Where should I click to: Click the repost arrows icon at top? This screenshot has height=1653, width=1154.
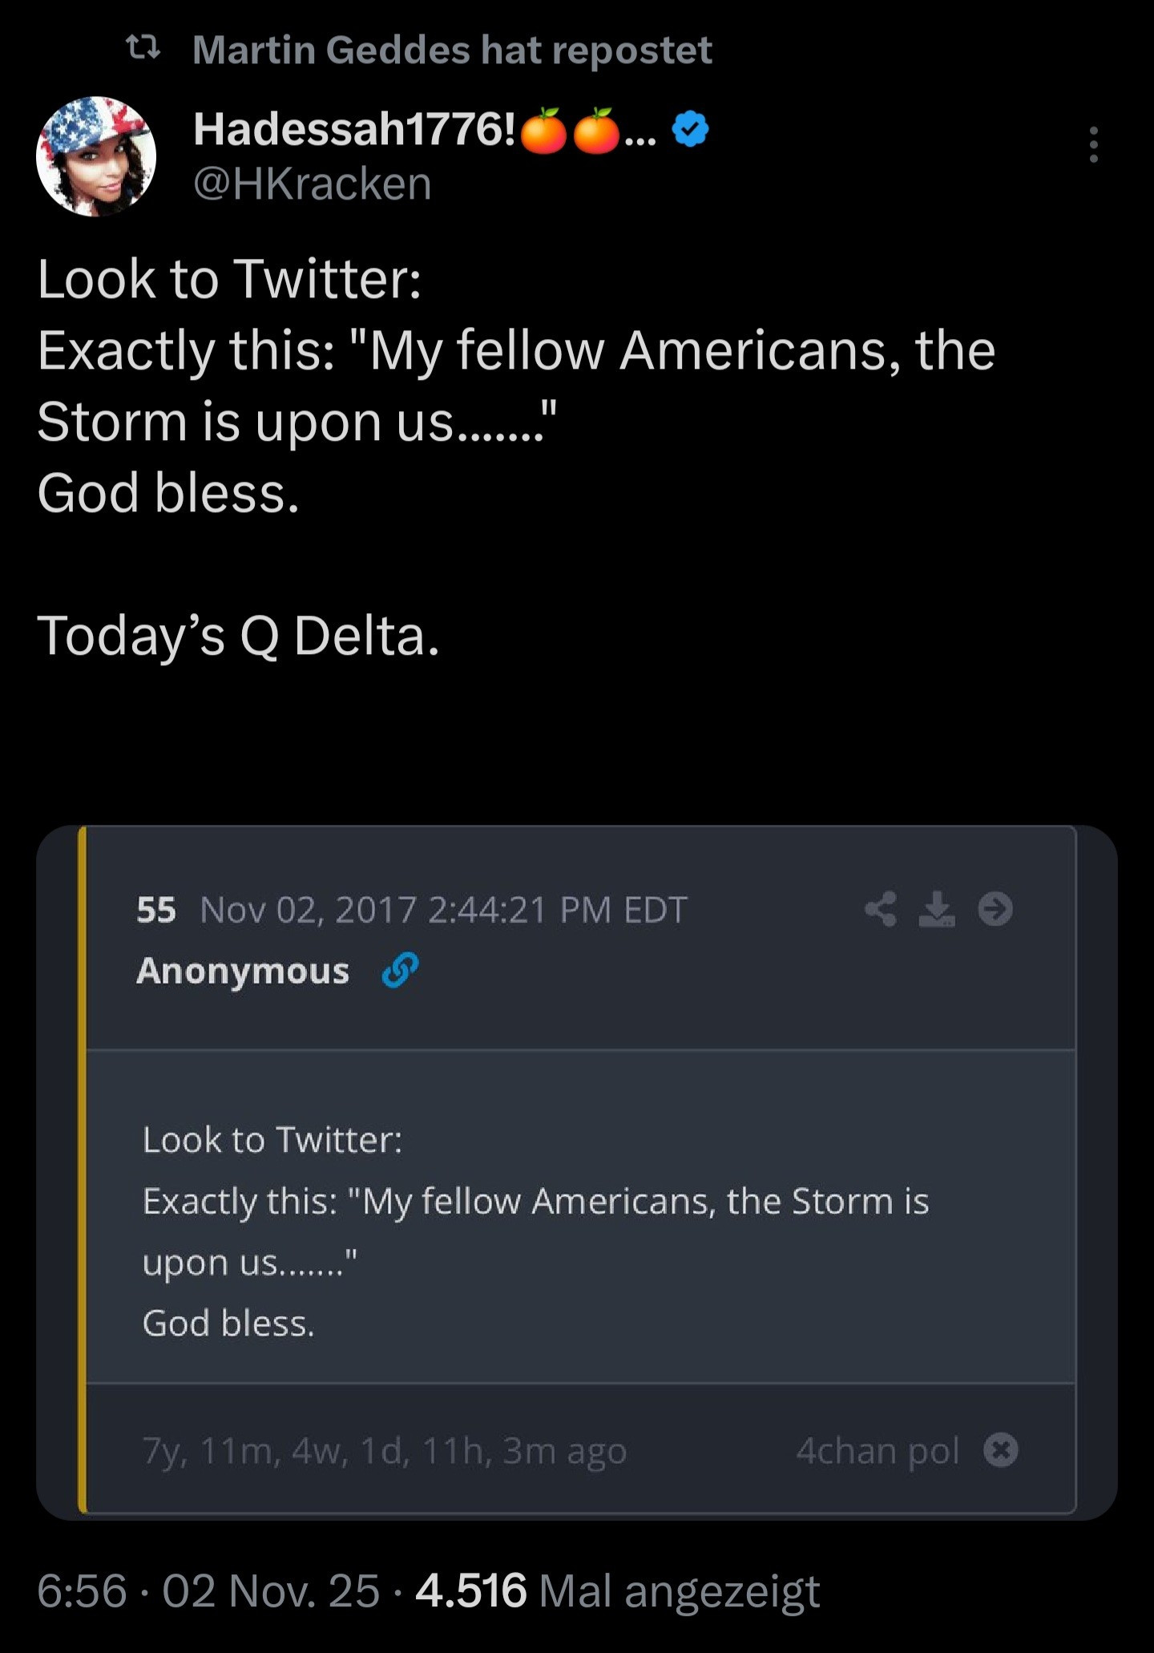tap(144, 50)
